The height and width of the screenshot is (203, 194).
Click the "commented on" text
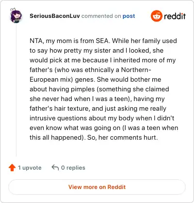(101, 16)
